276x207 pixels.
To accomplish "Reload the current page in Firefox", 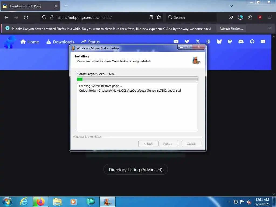I will pos(26,18).
